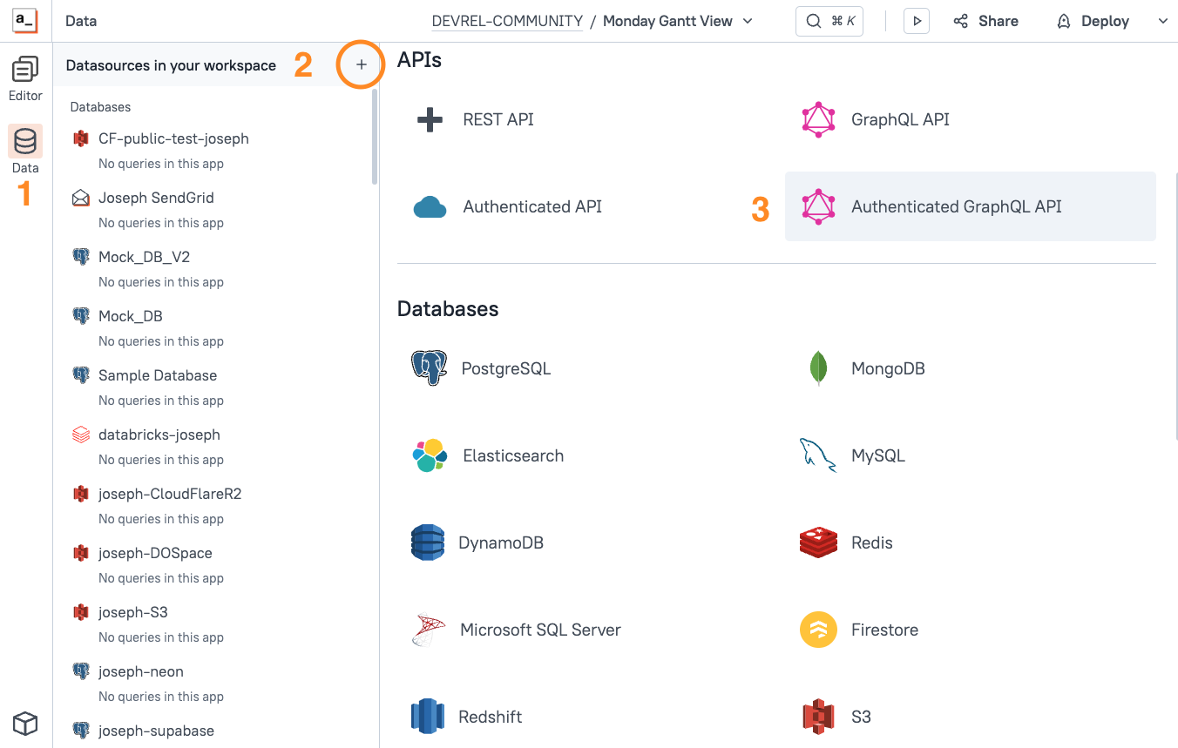
Task: Open Libraries via the cube icon bottom left
Action: (x=25, y=723)
